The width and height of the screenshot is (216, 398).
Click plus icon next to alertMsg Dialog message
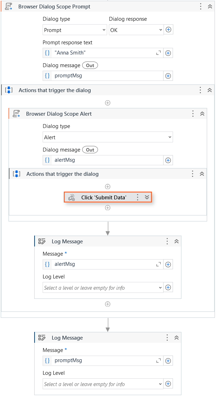click(x=168, y=160)
